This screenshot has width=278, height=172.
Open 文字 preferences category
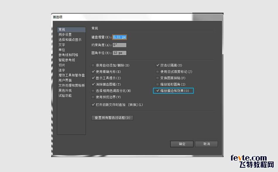(x=62, y=45)
